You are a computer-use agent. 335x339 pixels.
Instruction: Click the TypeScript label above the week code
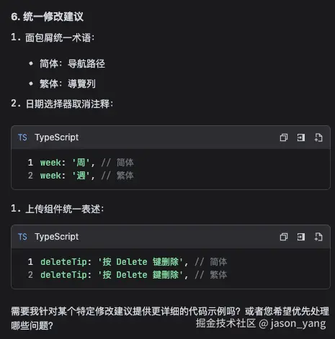click(57, 137)
